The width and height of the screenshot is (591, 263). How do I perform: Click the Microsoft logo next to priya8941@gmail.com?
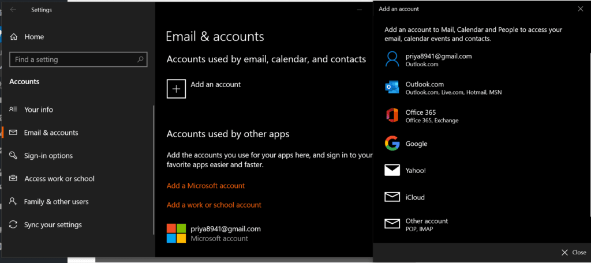point(176,233)
